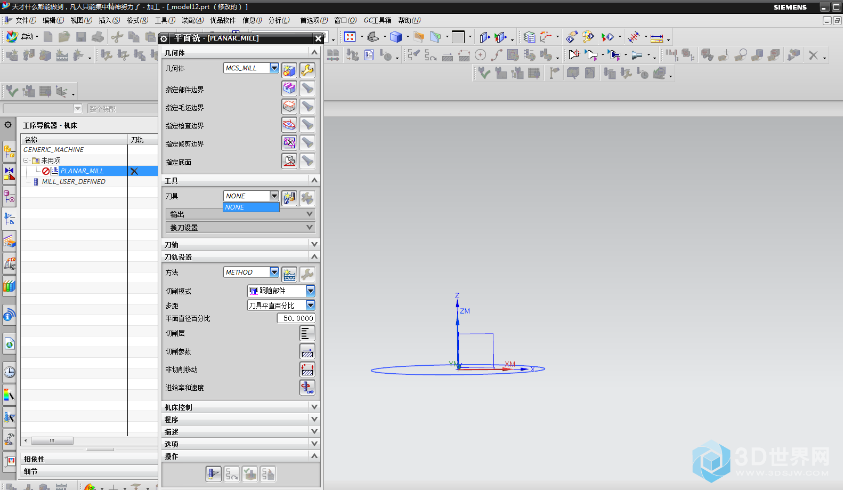The image size is (843, 490).
Task: Select the PLANAR_MILL operation row
Action: click(90, 171)
